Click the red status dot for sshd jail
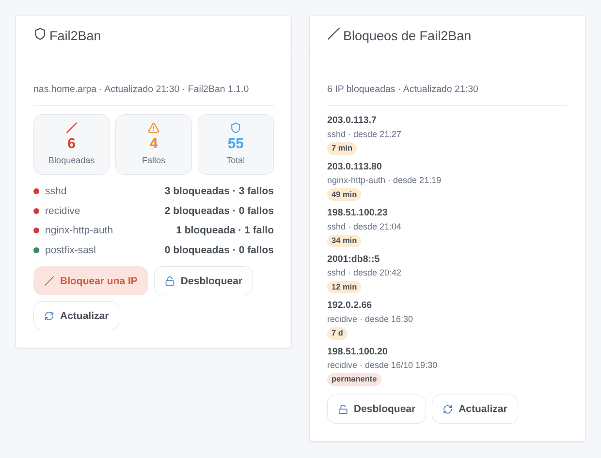The width and height of the screenshot is (601, 458). [x=36, y=191]
